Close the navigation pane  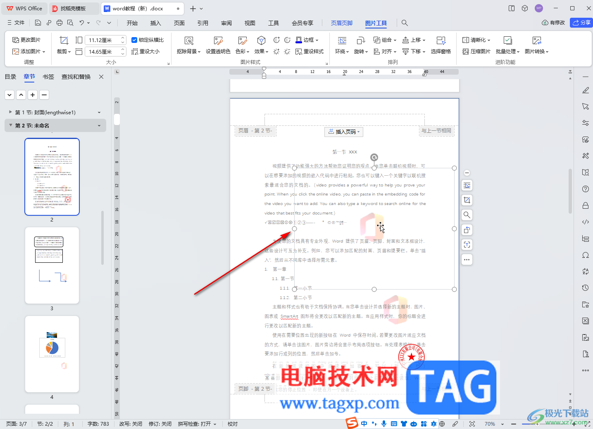(x=101, y=77)
